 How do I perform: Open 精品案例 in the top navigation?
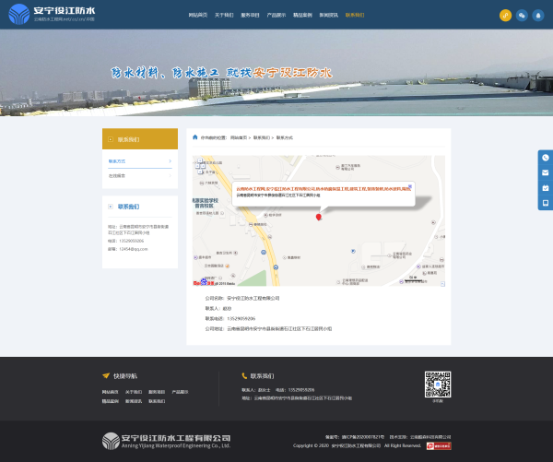pyautogui.click(x=302, y=15)
